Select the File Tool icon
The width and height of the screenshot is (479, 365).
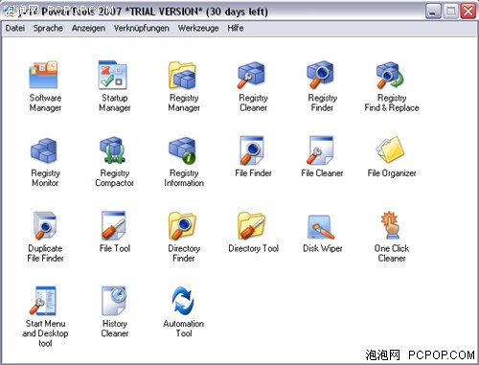(x=114, y=226)
